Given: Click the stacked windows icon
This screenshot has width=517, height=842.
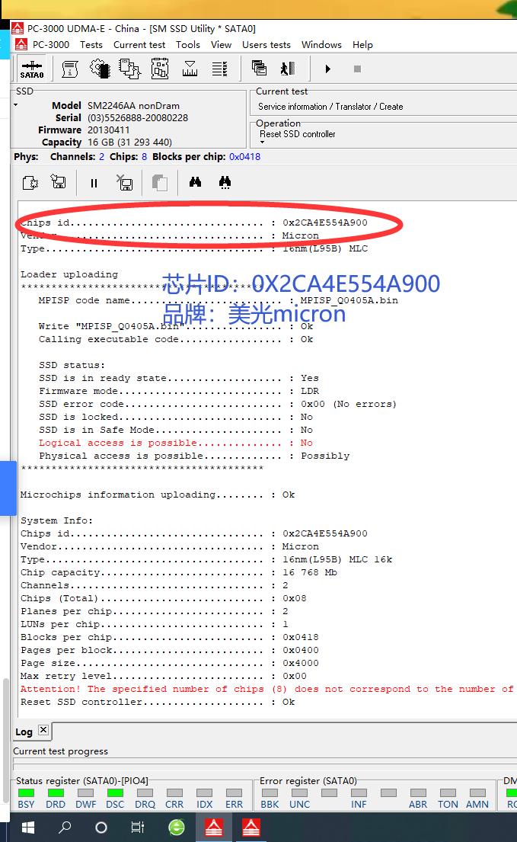Looking at the screenshot, I should 259,68.
